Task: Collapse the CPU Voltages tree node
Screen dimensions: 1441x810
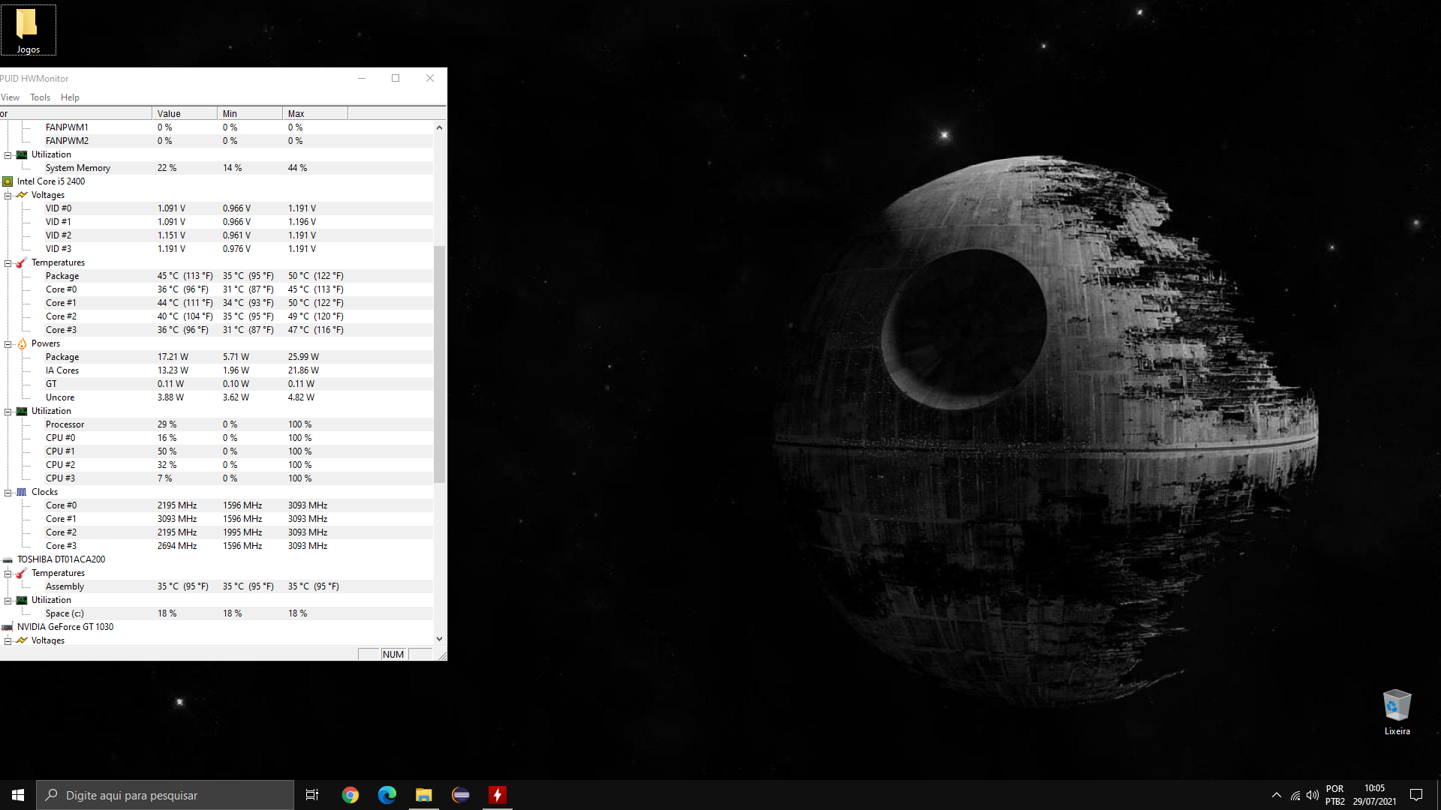Action: [x=8, y=196]
